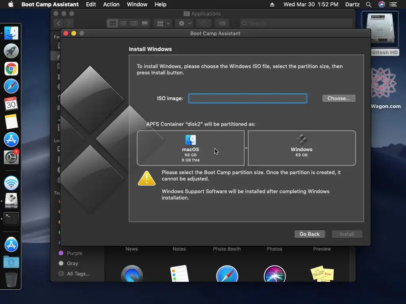Screen dimensions: 406x304
Task: Open Finder from the Dock
Action: (x=11, y=33)
